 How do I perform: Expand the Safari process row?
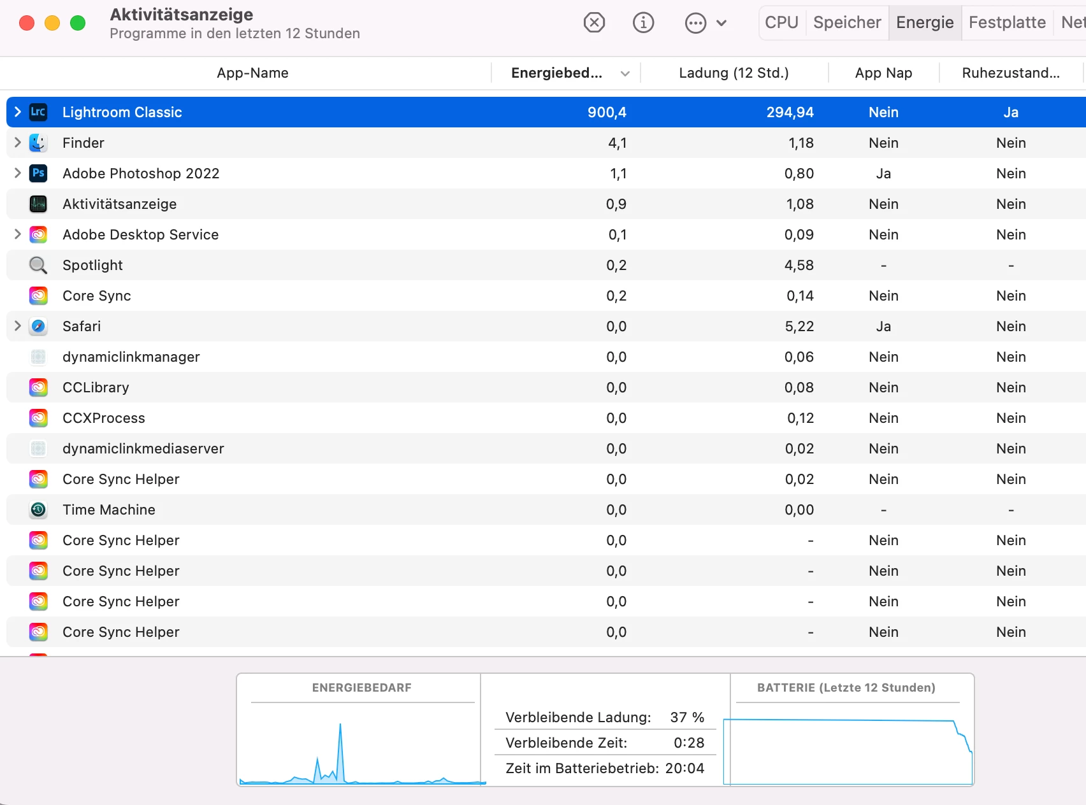[18, 326]
